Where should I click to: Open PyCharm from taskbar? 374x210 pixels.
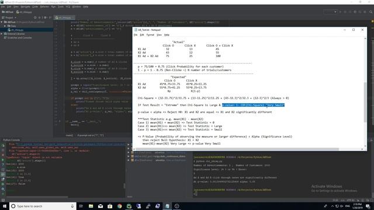129,206
